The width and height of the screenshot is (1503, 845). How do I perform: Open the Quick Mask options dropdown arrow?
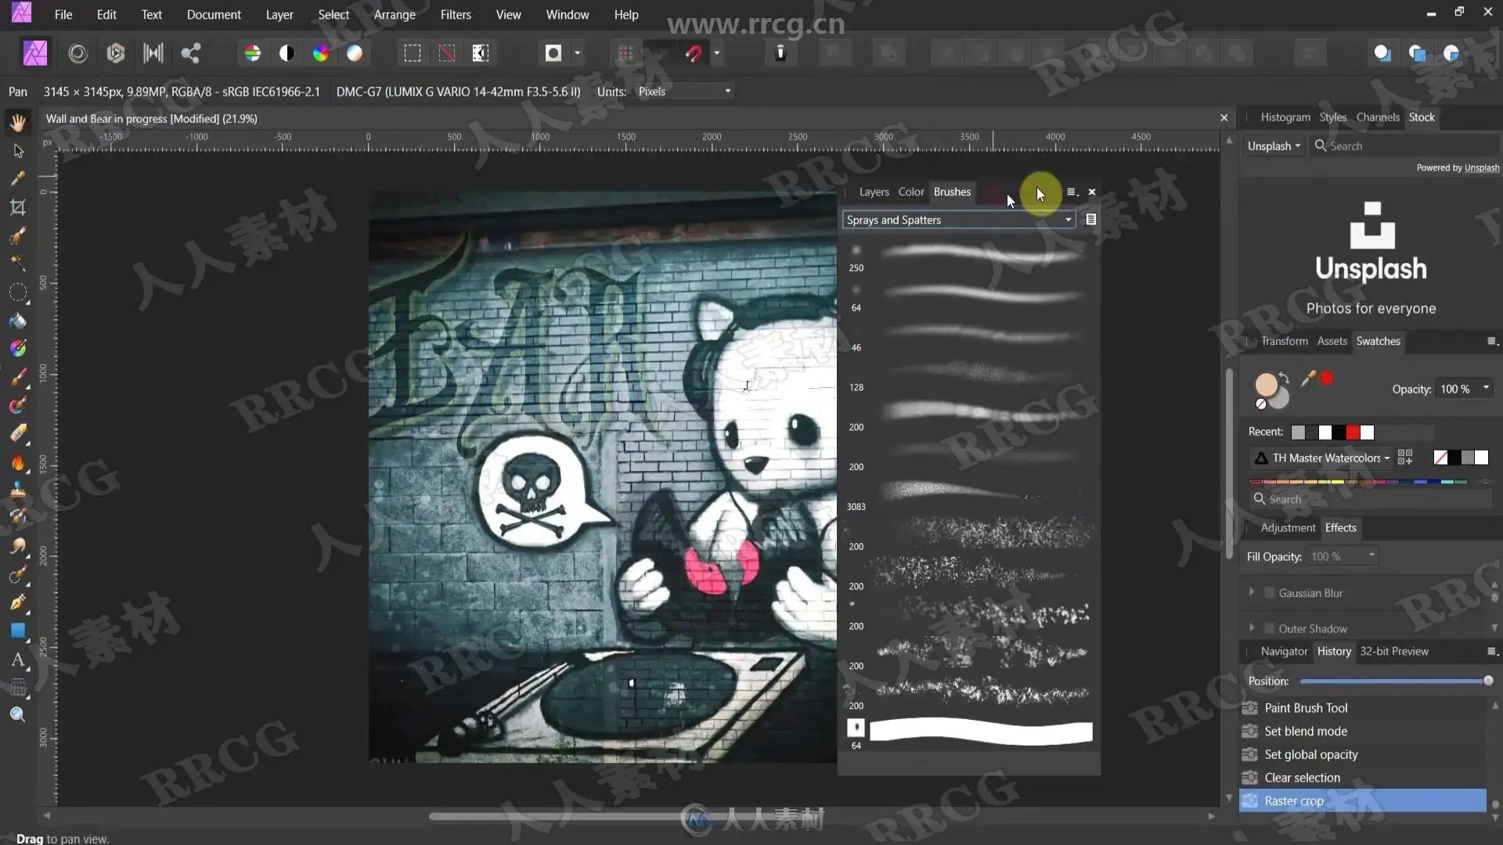[578, 53]
